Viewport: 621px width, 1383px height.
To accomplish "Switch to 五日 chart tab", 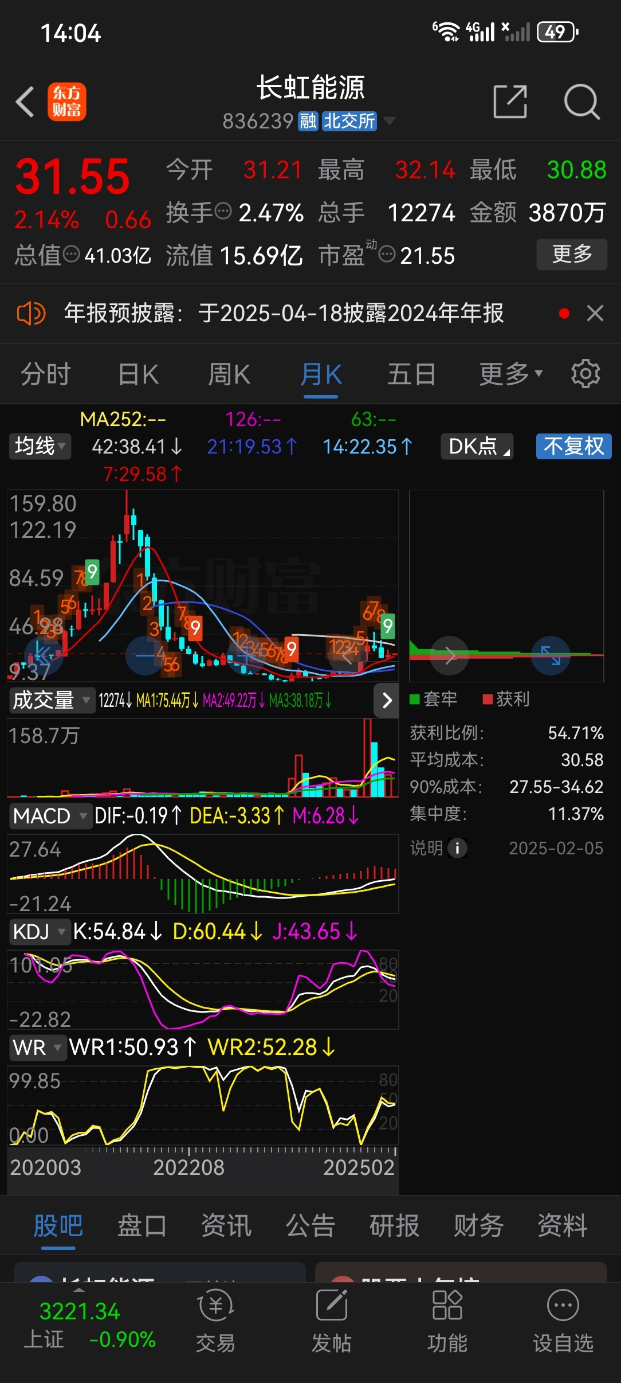I will pyautogui.click(x=412, y=374).
